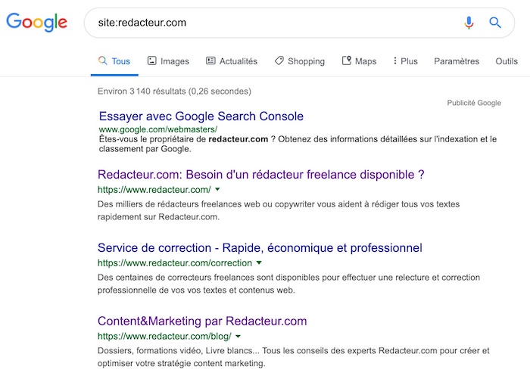530x382 pixels.
Task: Expand the arrow next to https://www.redacteur.com/
Action: [x=218, y=190]
